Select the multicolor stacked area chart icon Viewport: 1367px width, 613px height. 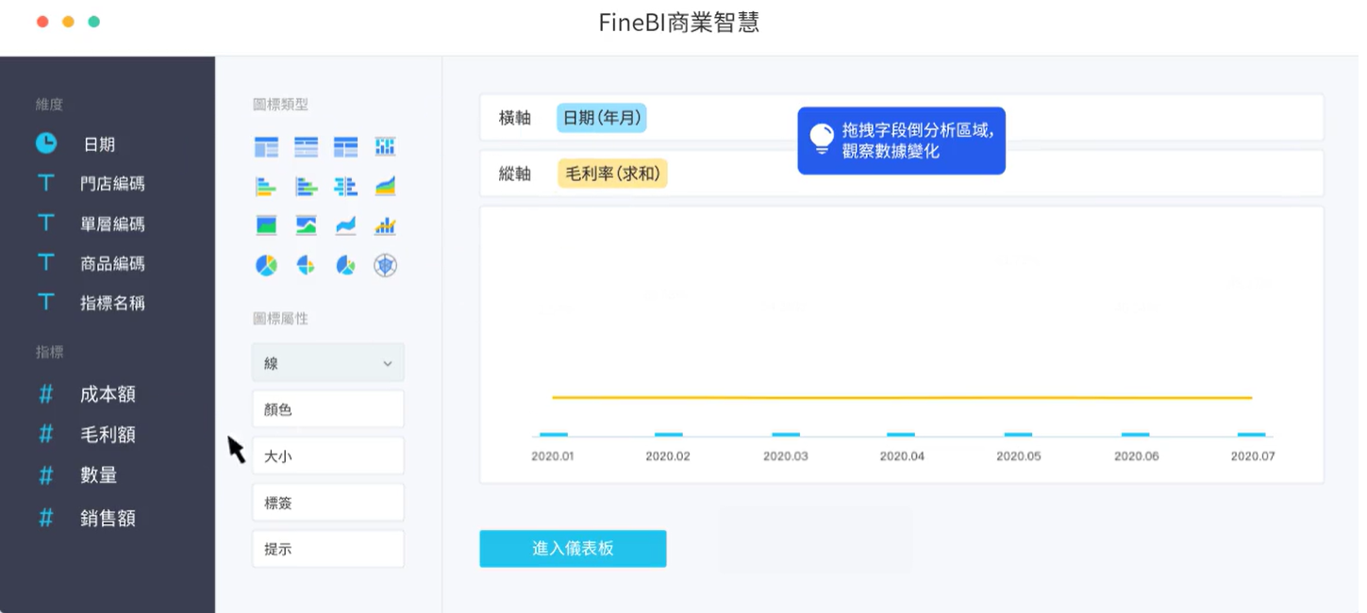click(x=385, y=186)
